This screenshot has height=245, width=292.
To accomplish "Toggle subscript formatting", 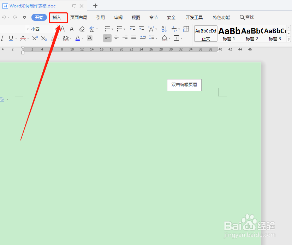I will (x=44, y=38).
